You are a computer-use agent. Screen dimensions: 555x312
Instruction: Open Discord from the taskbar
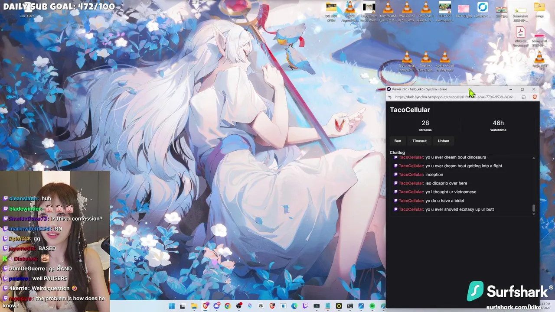click(217, 306)
